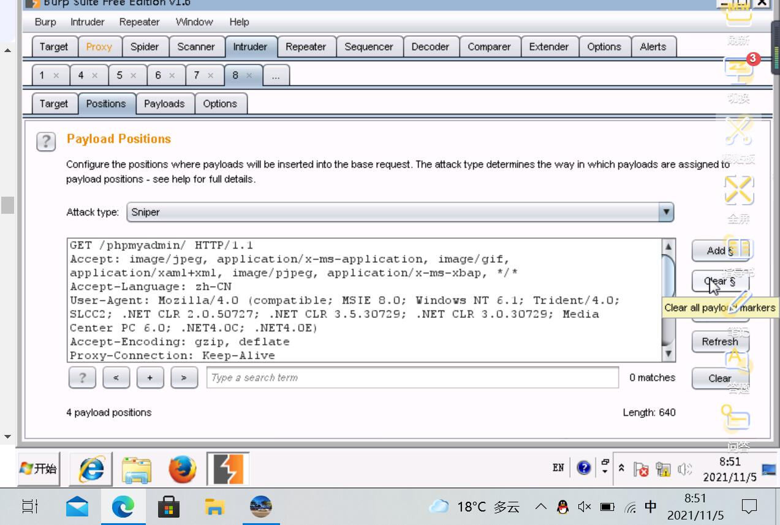Open the host notification center icon

[749, 507]
